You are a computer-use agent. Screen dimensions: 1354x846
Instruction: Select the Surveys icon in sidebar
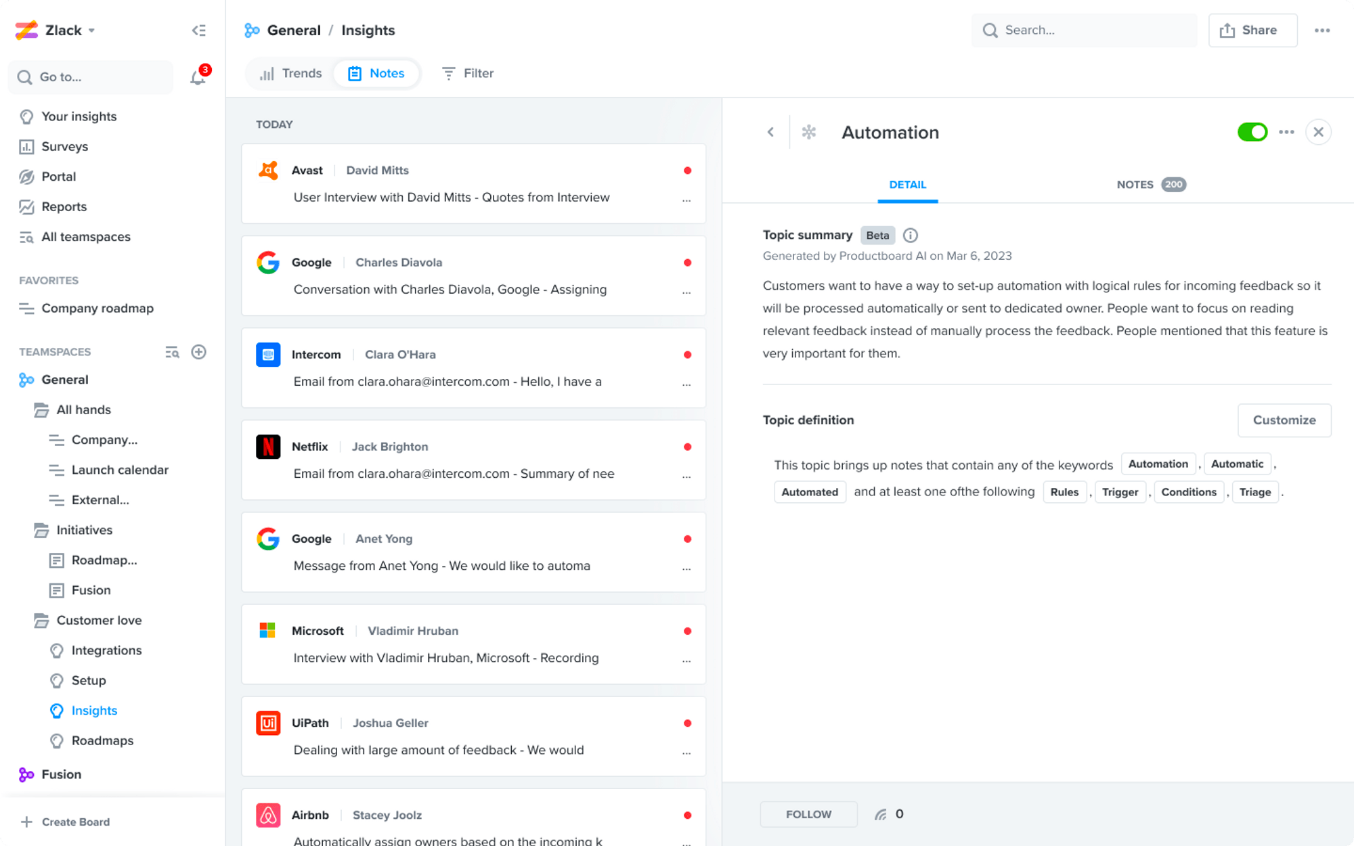click(x=26, y=146)
